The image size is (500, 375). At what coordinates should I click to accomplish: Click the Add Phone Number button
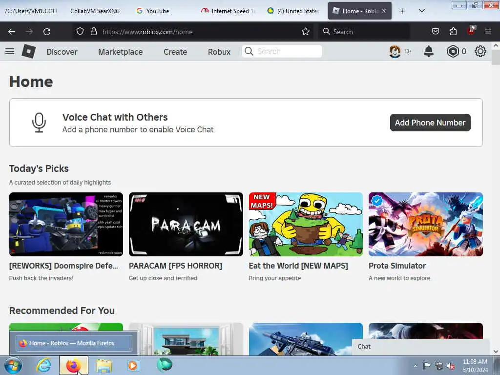pyautogui.click(x=430, y=123)
